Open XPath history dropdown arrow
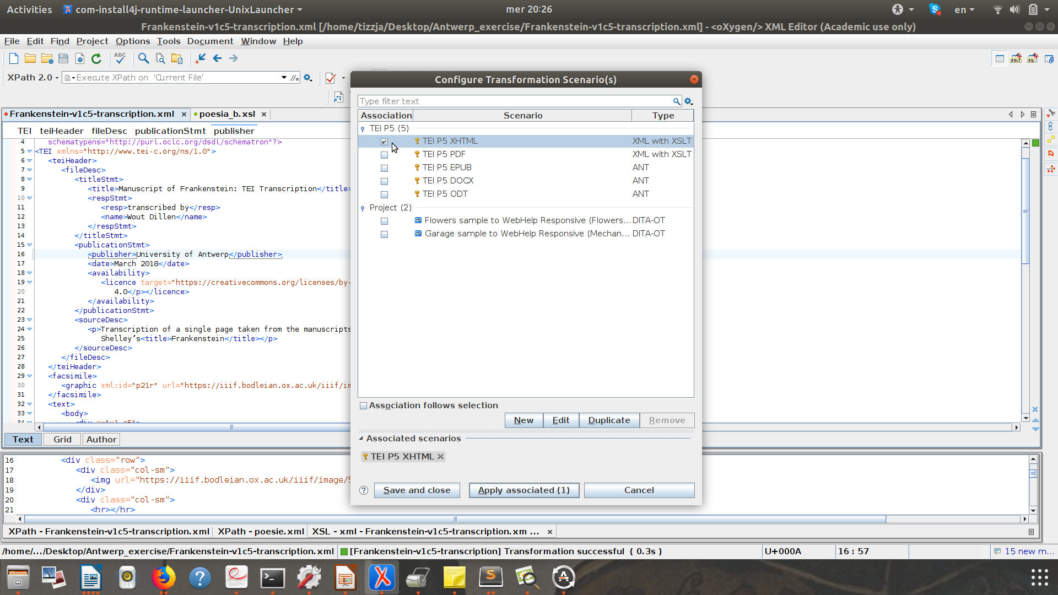The width and height of the screenshot is (1058, 595). pyautogui.click(x=284, y=78)
